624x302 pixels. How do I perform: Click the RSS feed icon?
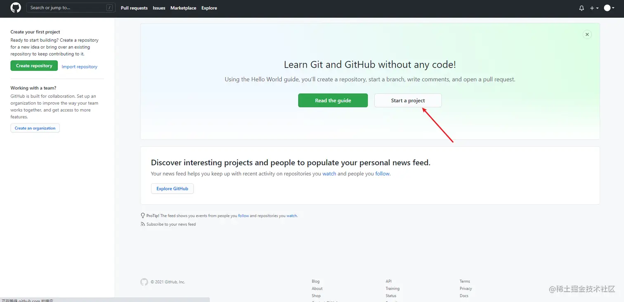click(143, 224)
